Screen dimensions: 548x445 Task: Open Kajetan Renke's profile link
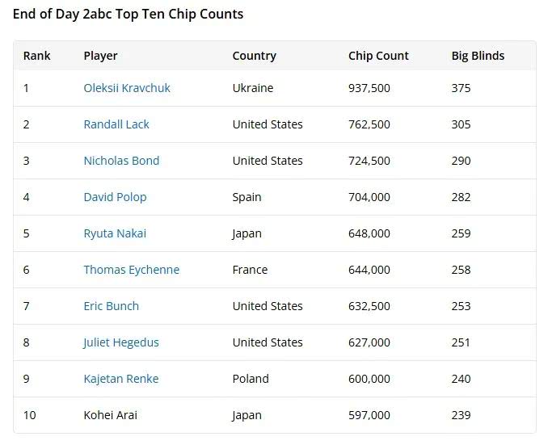click(120, 379)
